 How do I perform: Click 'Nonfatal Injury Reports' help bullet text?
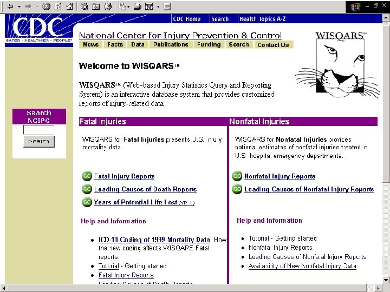[x=281, y=248]
